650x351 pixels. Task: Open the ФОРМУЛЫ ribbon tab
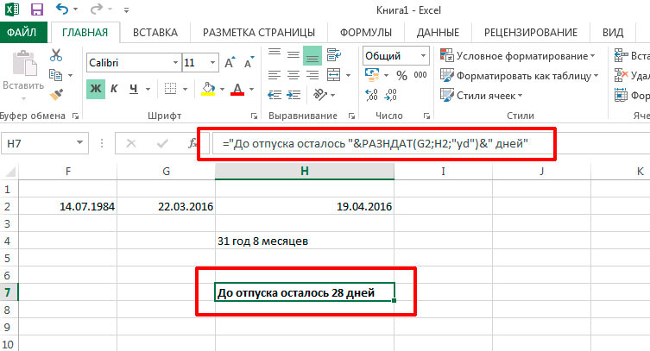pos(366,33)
